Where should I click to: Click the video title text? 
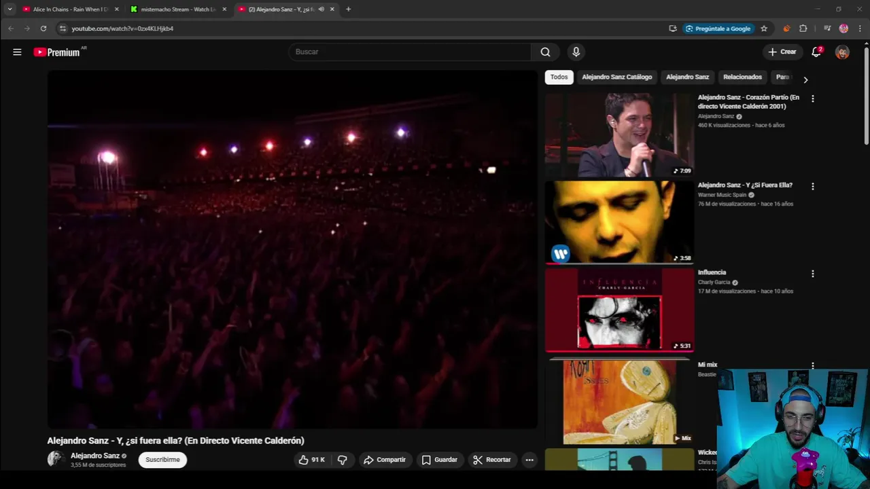click(175, 441)
